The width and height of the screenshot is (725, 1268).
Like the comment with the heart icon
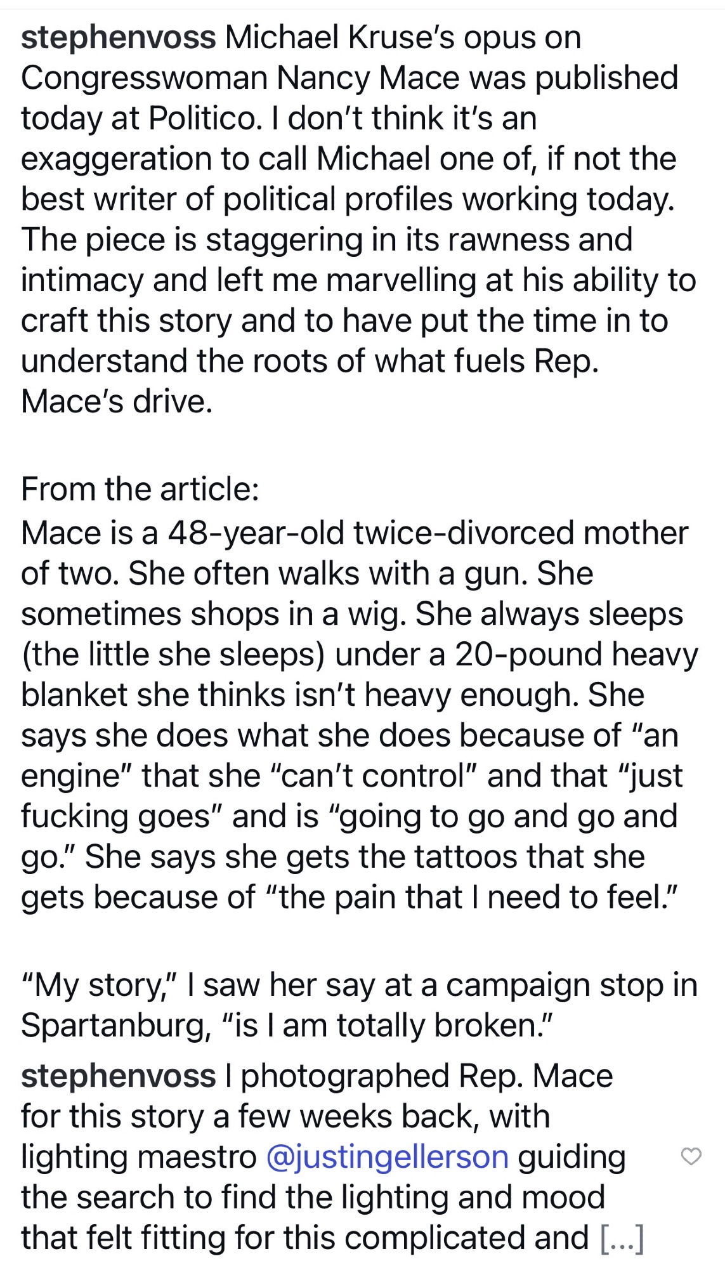click(x=691, y=1156)
